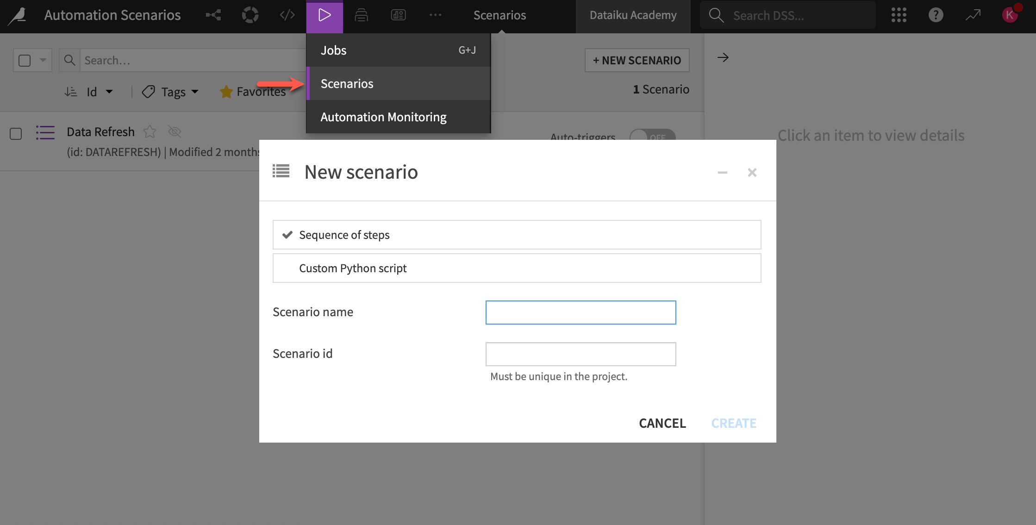Open the Data Refresh scenario
The height and width of the screenshot is (525, 1036).
click(100, 132)
